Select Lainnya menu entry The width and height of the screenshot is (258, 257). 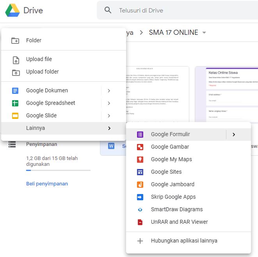tap(64, 128)
